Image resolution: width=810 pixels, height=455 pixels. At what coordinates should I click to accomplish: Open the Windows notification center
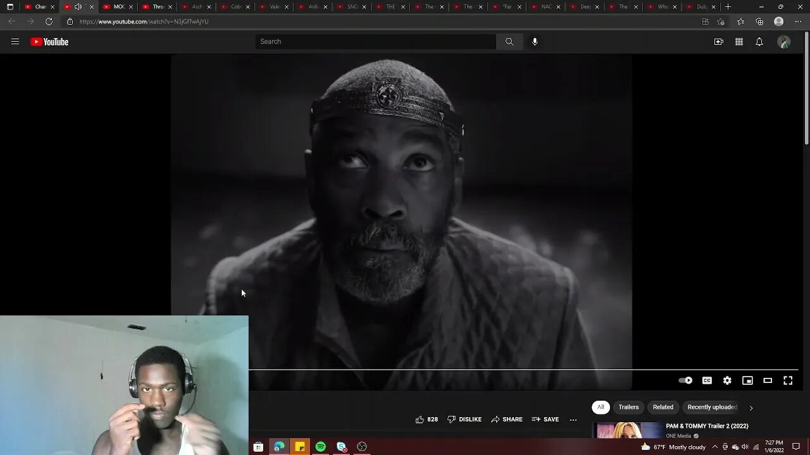(796, 447)
